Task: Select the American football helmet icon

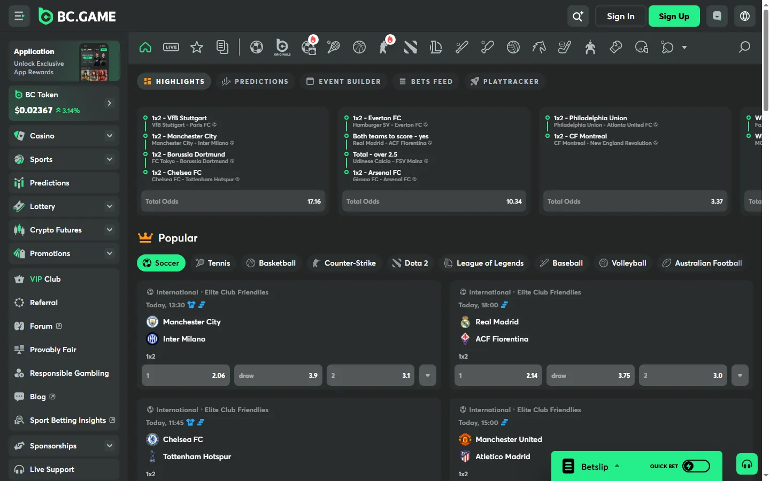Action: 642,47
